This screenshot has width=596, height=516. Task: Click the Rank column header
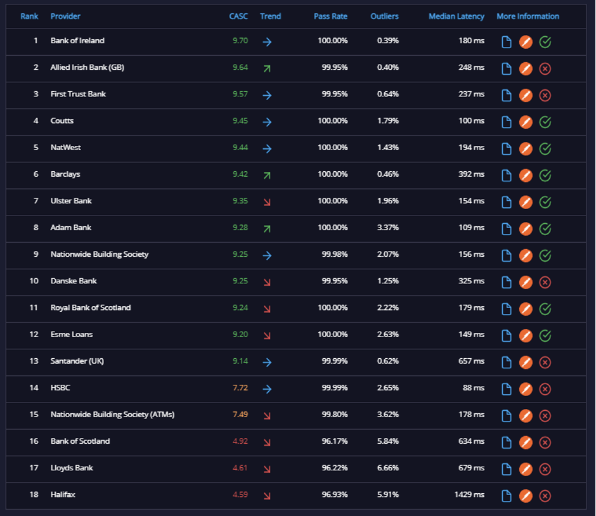29,16
